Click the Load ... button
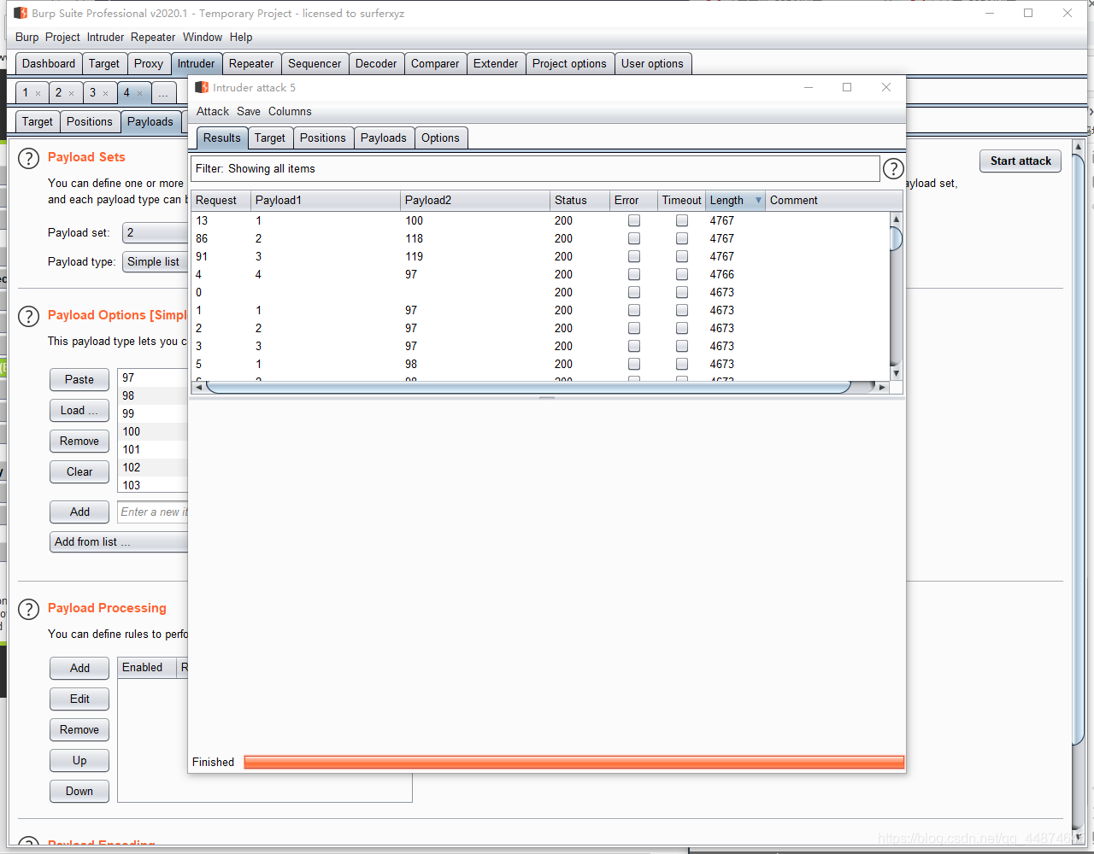 (79, 410)
